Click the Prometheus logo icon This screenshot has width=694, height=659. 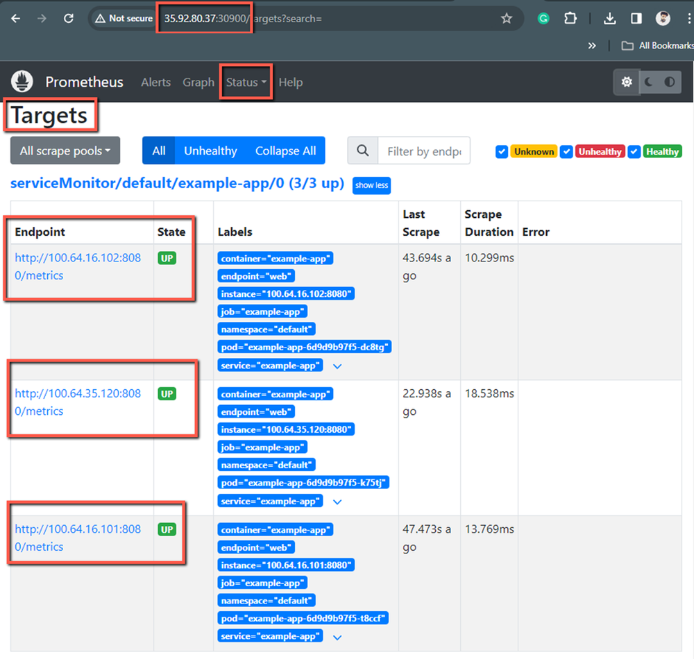22,81
